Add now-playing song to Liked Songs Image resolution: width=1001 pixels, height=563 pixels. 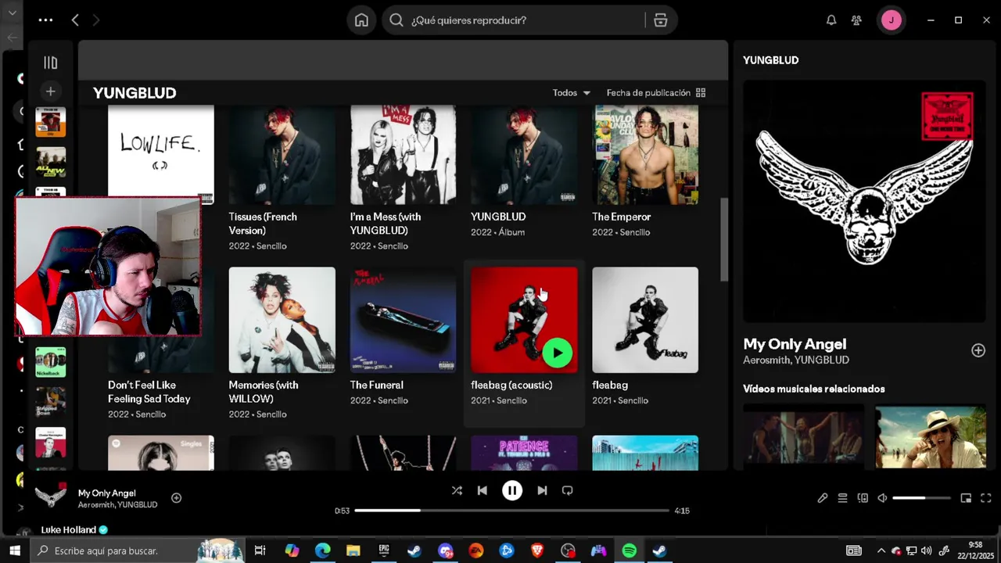tap(177, 498)
